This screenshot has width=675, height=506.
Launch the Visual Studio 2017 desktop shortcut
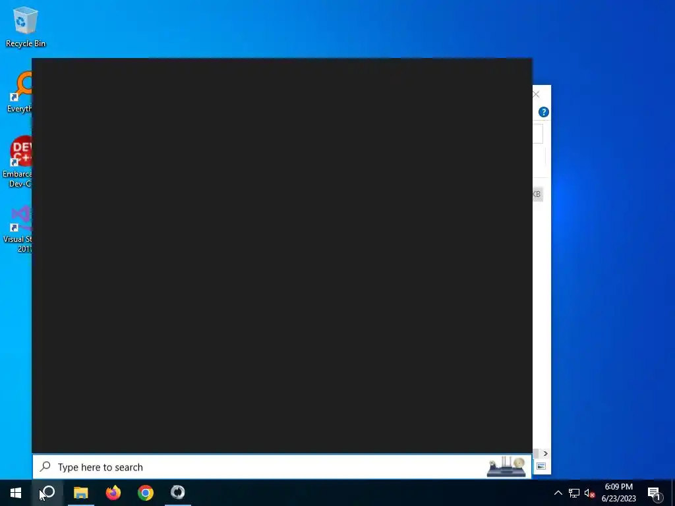tap(18, 229)
